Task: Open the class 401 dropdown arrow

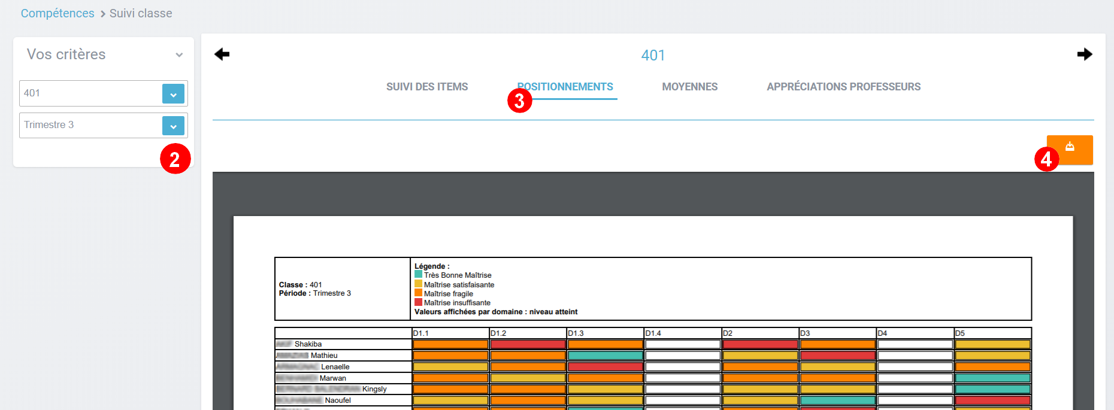Action: pyautogui.click(x=173, y=94)
